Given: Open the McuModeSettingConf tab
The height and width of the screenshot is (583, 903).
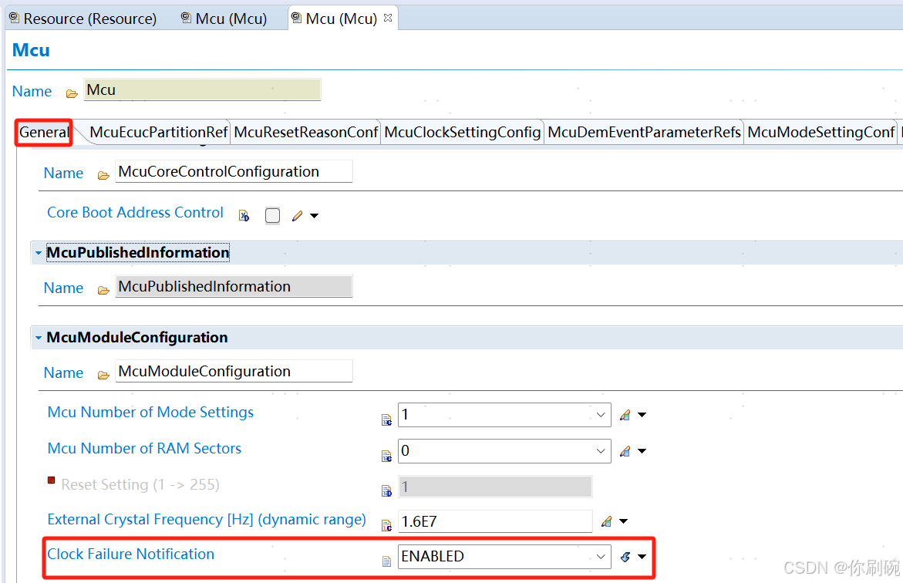Looking at the screenshot, I should coord(820,133).
